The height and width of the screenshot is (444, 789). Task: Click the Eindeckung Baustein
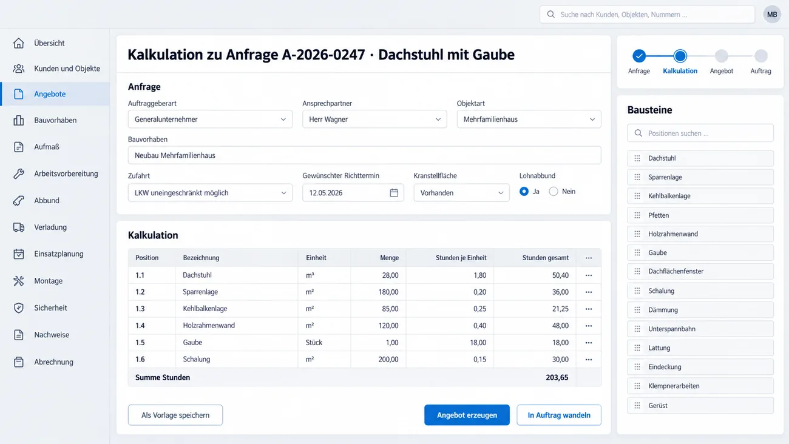point(700,368)
